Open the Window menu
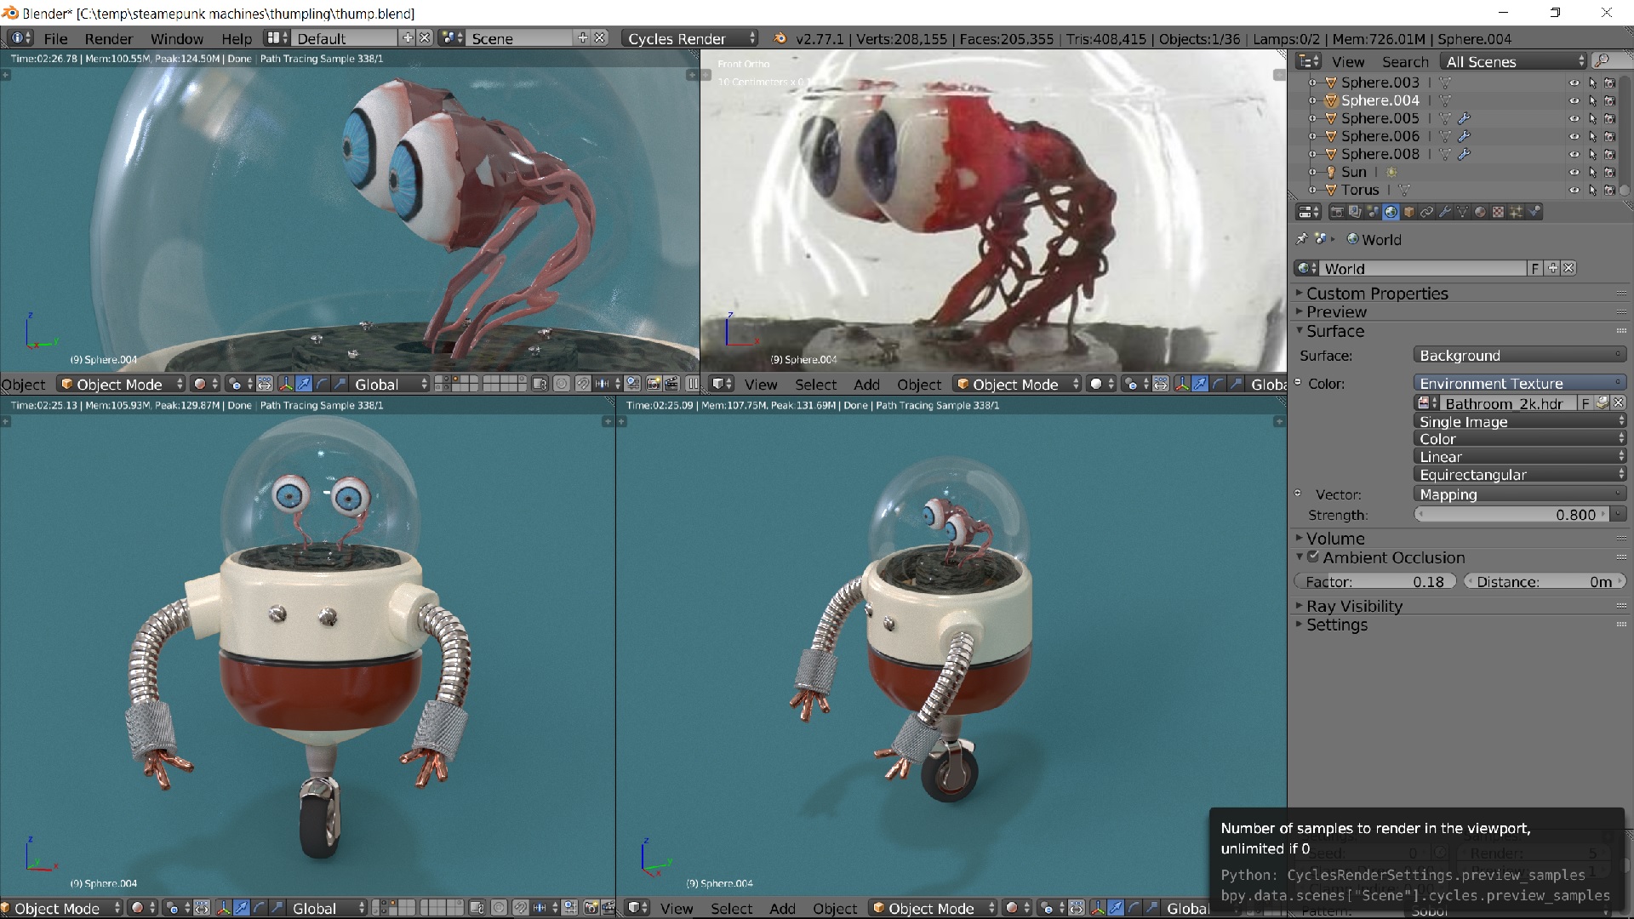Screen dimensions: 1634x919 177,38
